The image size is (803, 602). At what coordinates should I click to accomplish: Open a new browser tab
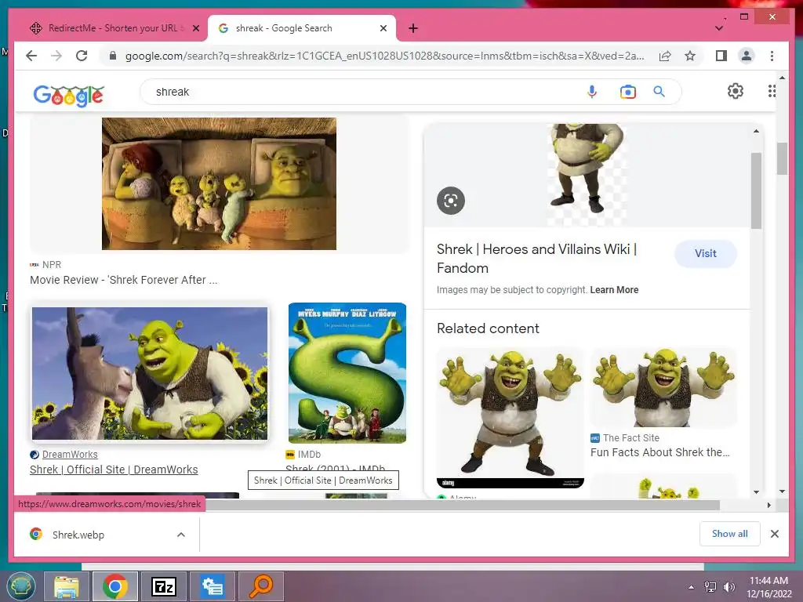point(413,28)
